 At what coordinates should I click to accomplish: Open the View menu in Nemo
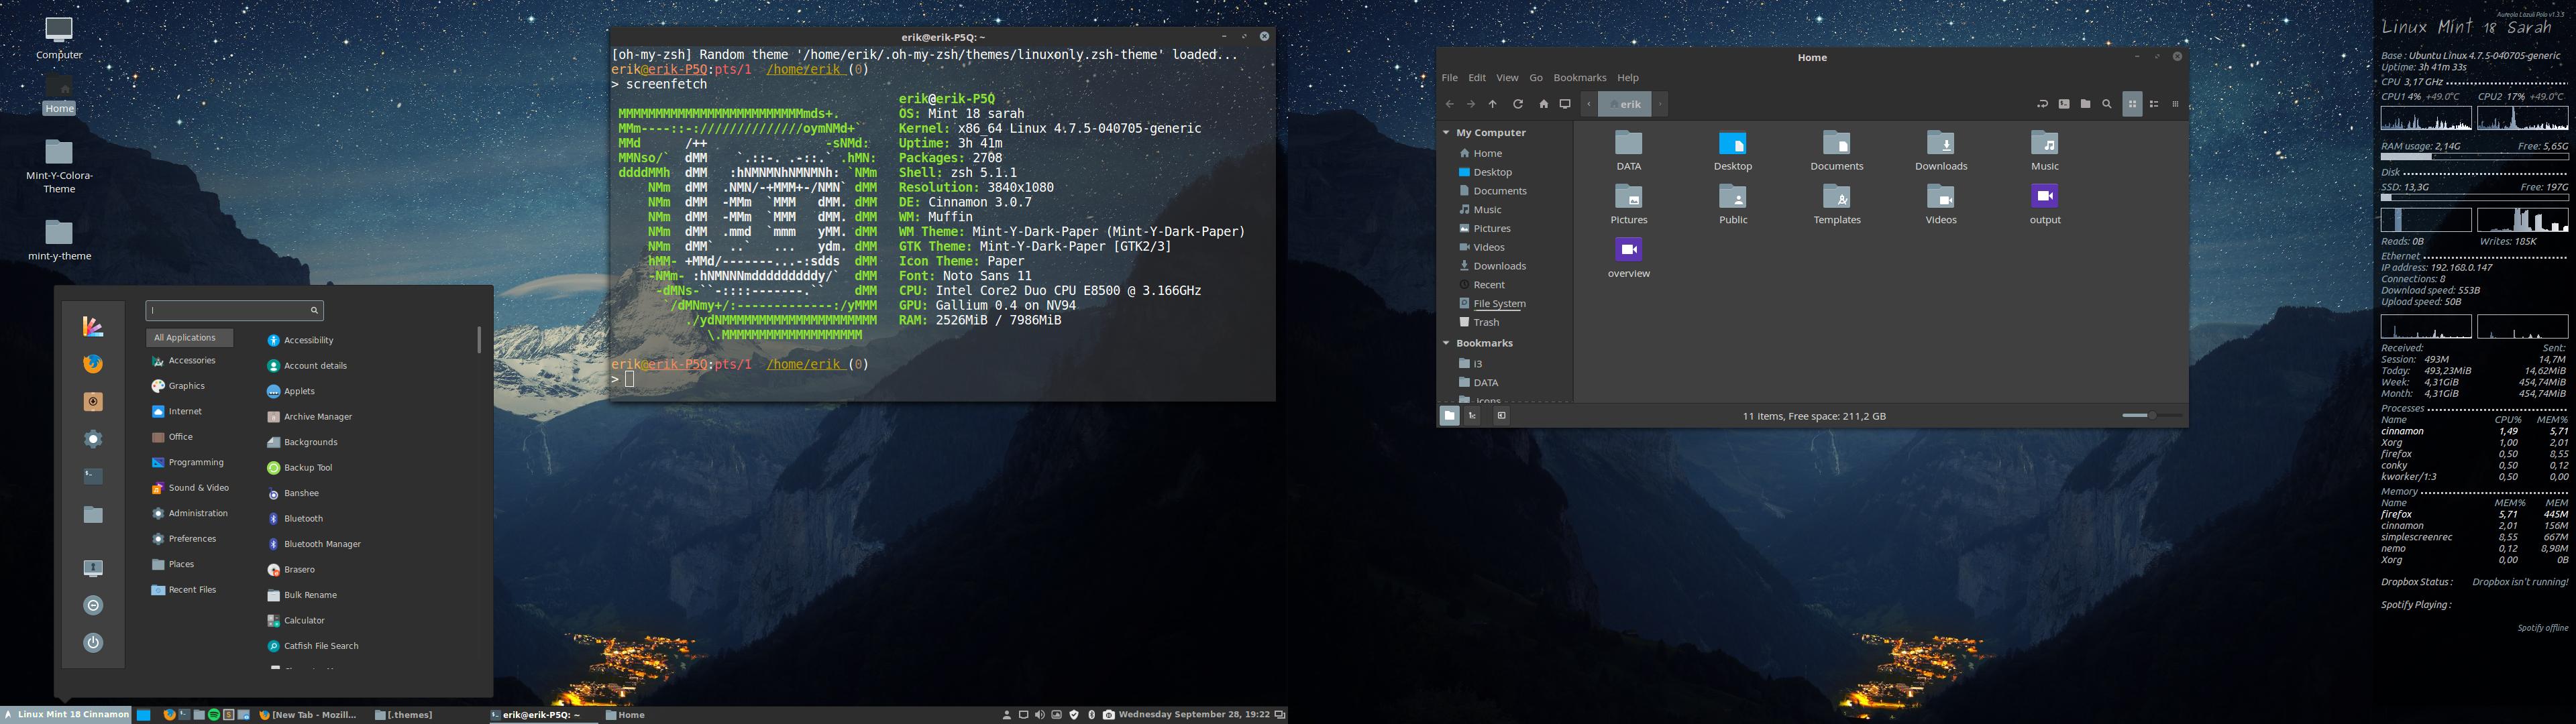[1507, 78]
